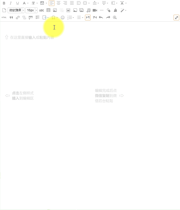Screen dimensions: 180x210
Task: Toggle strikethrough ABC formatting
Action: click(42, 10)
